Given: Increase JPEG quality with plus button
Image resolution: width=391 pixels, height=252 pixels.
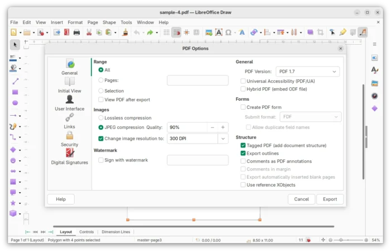Looking at the screenshot, I should coord(223,127).
